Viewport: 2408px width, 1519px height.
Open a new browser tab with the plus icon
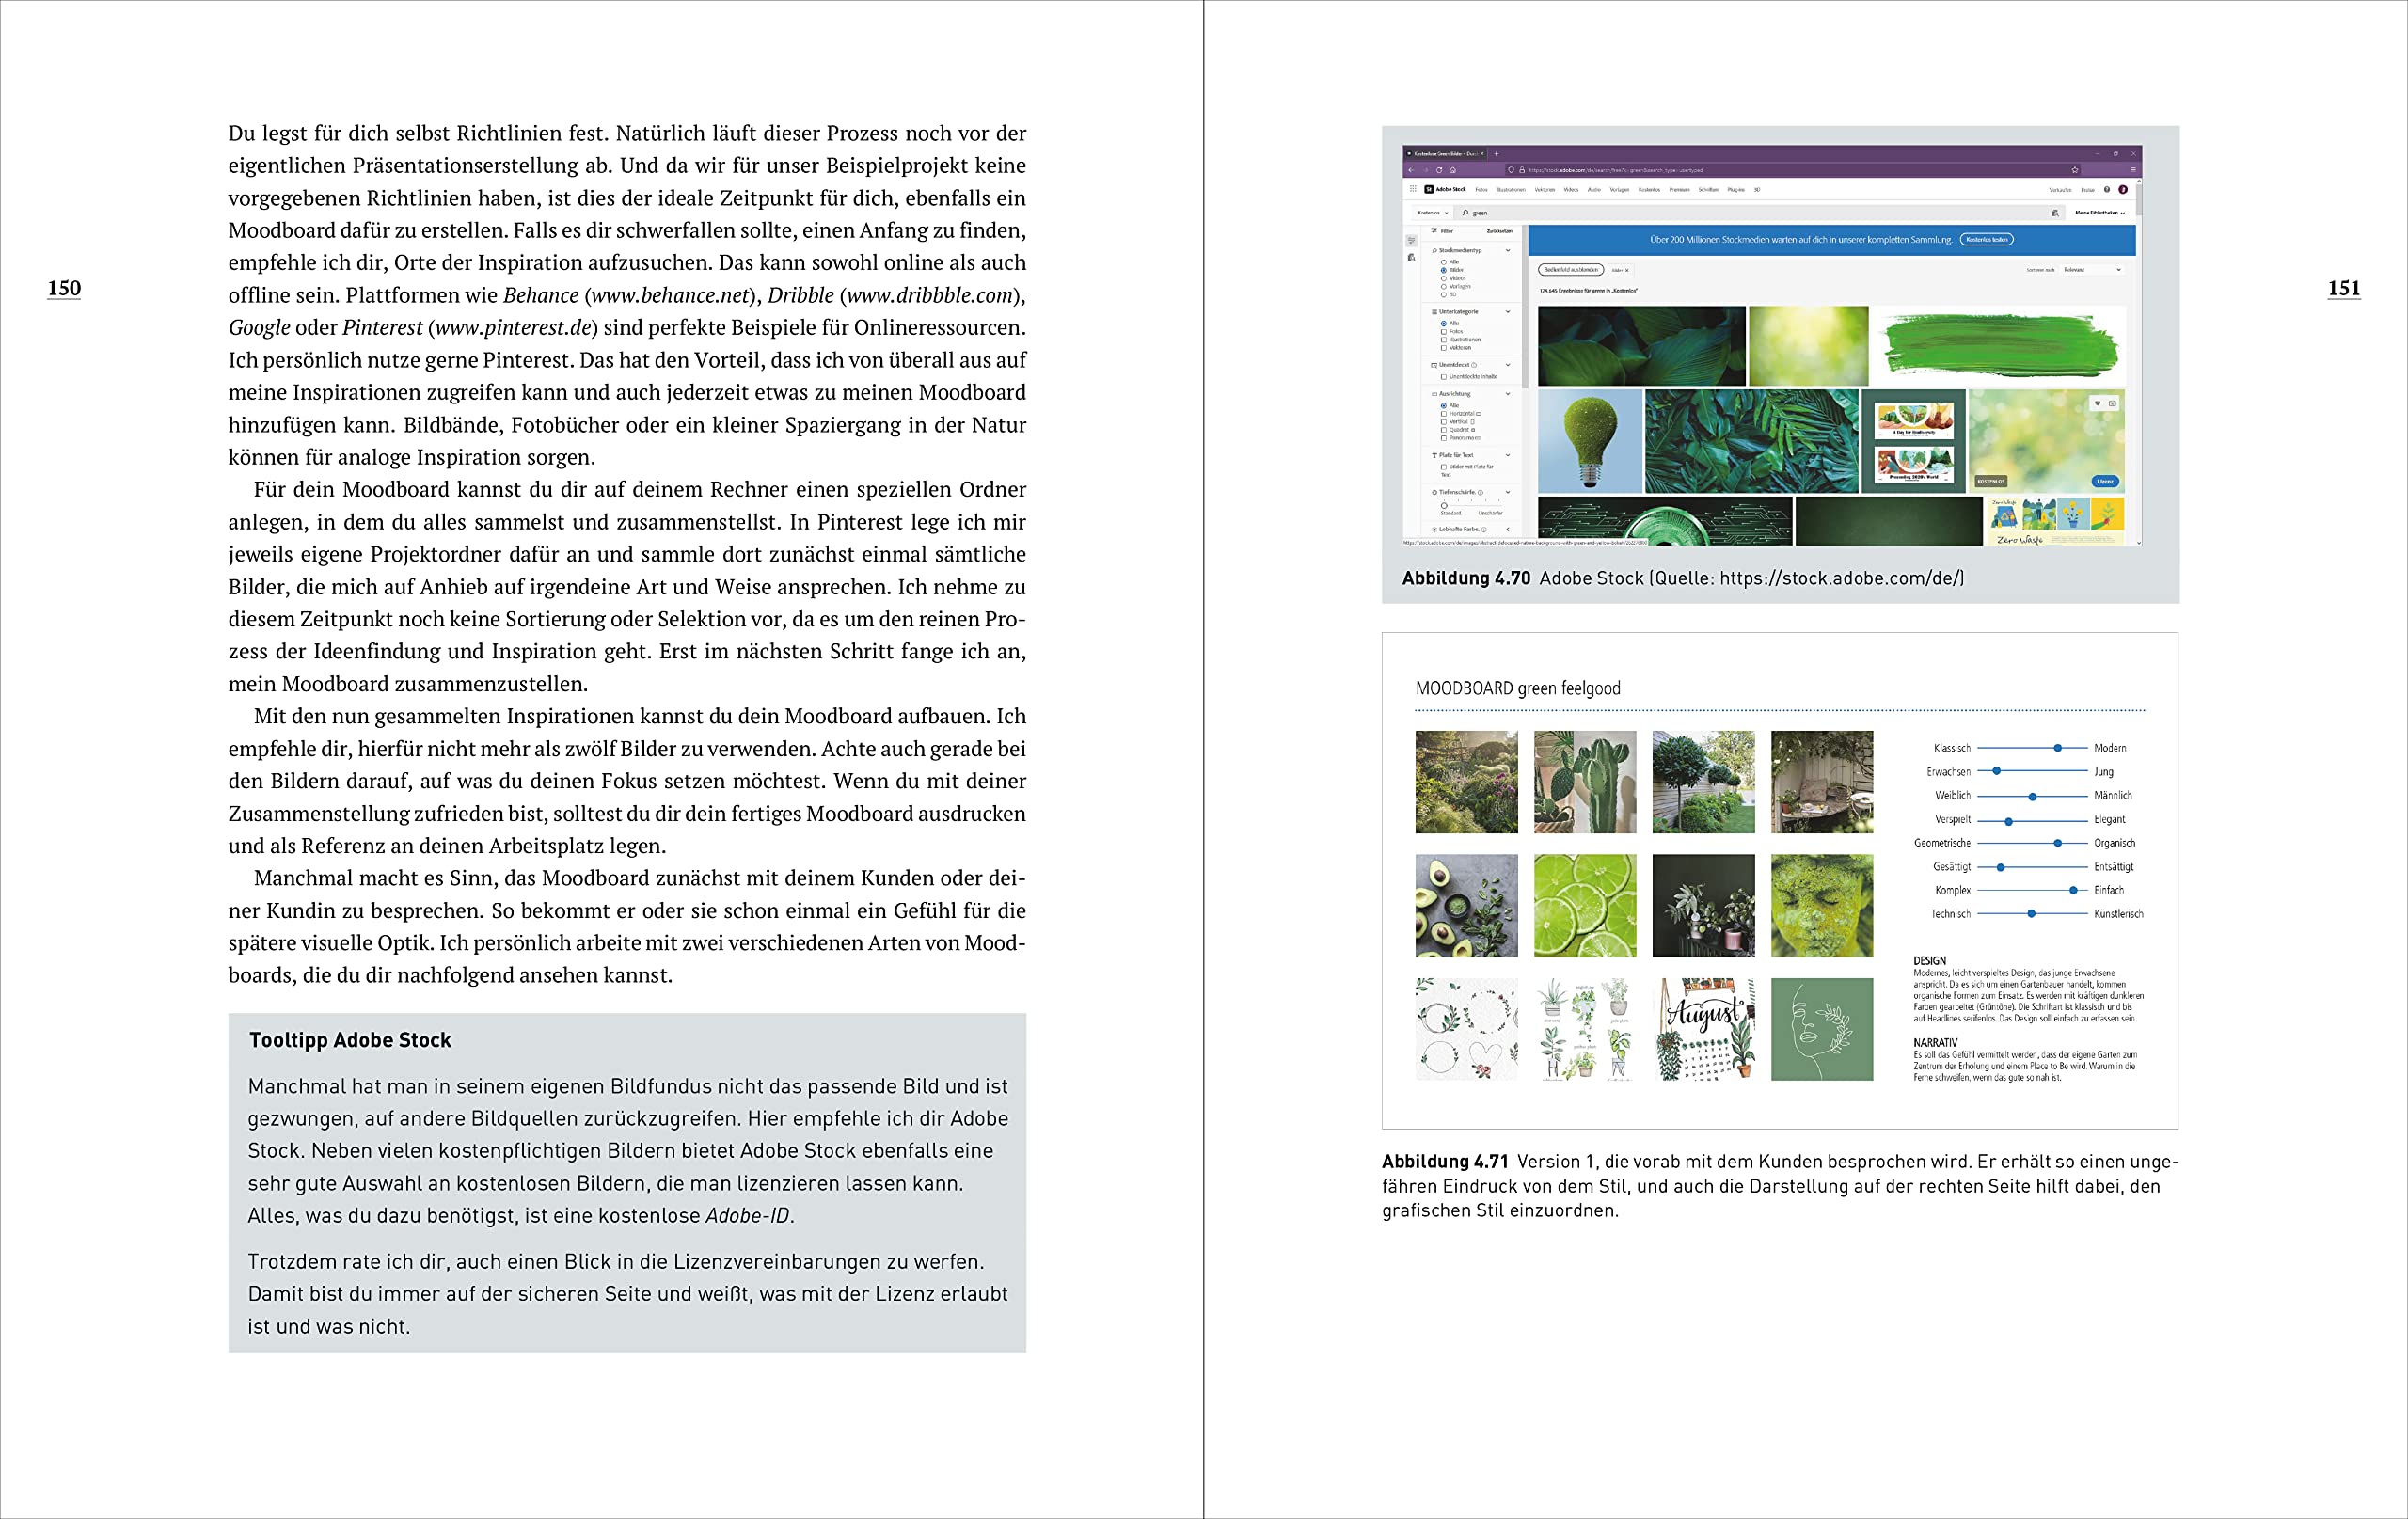[1496, 154]
